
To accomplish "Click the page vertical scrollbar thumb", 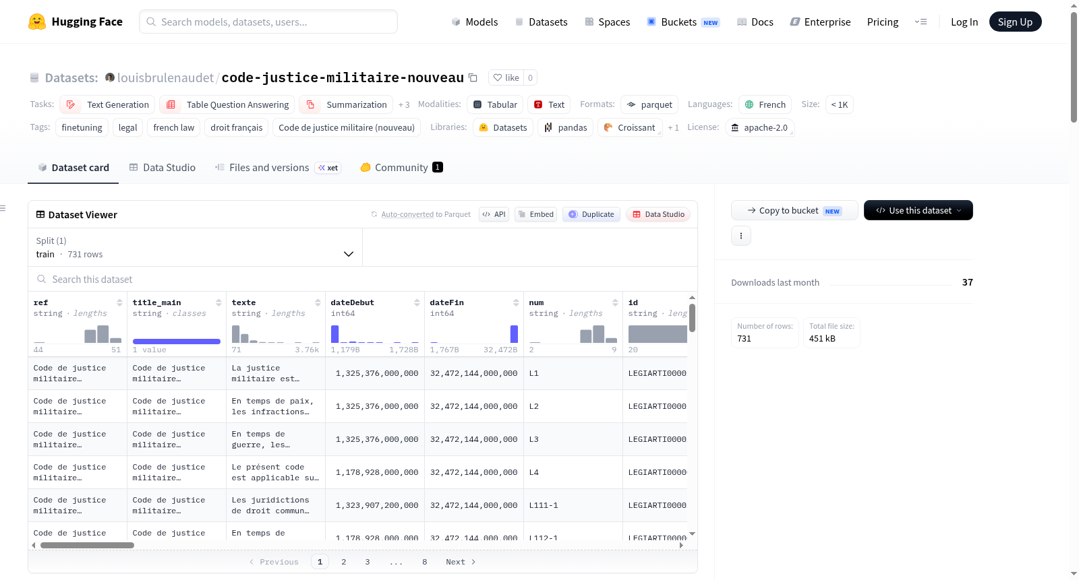I will tap(1074, 67).
